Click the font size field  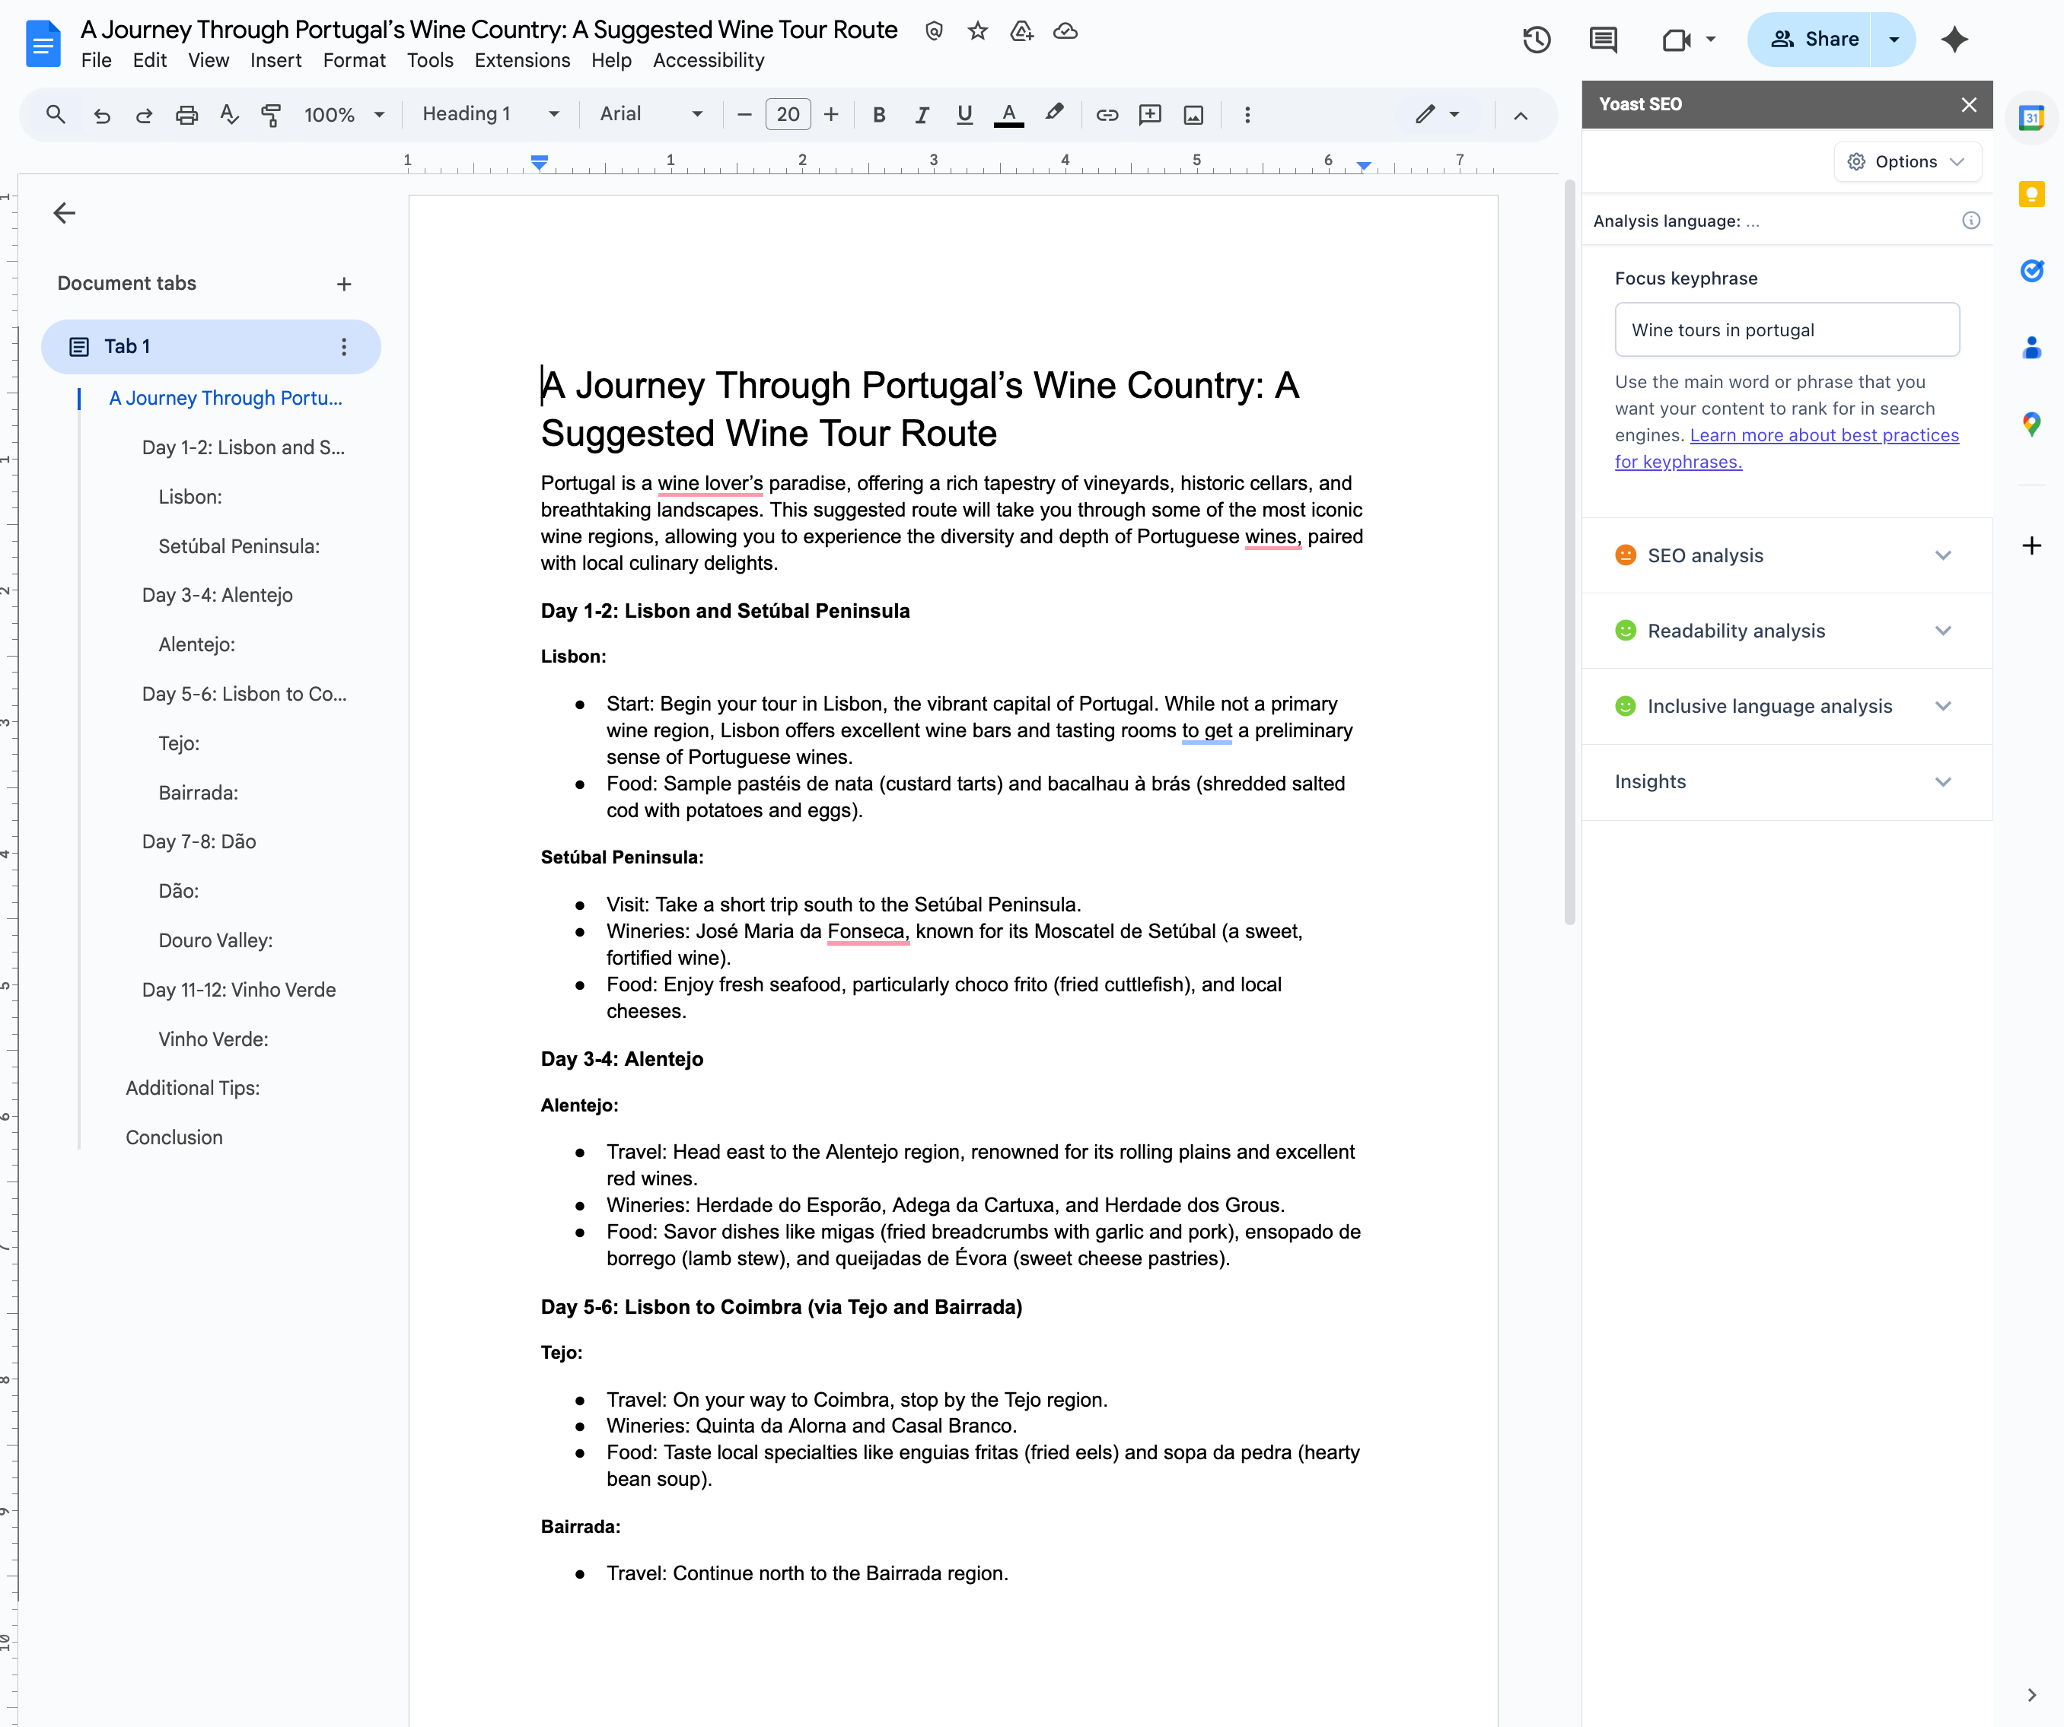tap(787, 115)
